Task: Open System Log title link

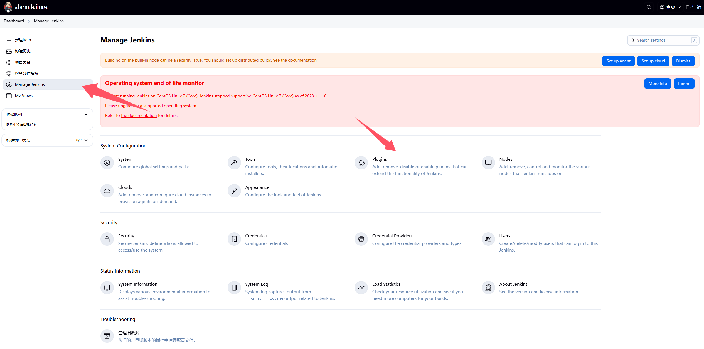Action: [257, 284]
